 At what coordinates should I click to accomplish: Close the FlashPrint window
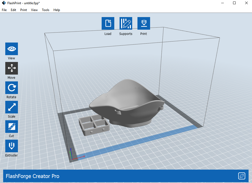246,3
